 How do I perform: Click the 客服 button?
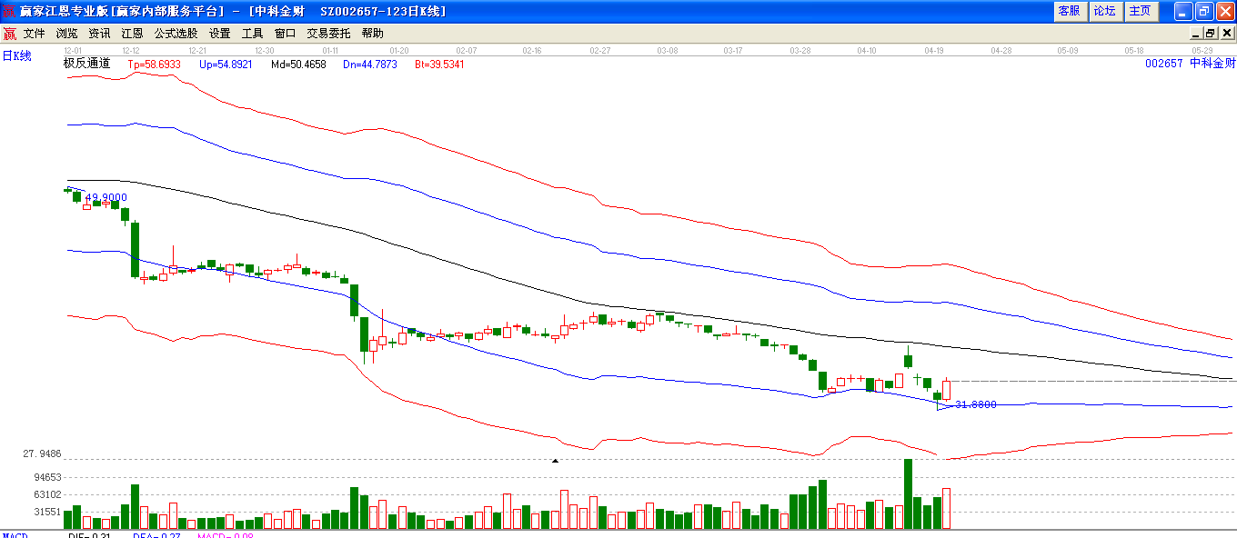pyautogui.click(x=1069, y=11)
